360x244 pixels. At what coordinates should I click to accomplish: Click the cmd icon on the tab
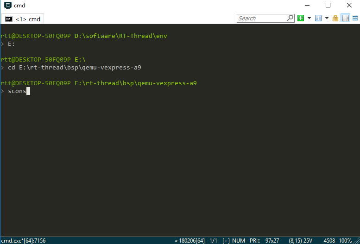[8, 19]
